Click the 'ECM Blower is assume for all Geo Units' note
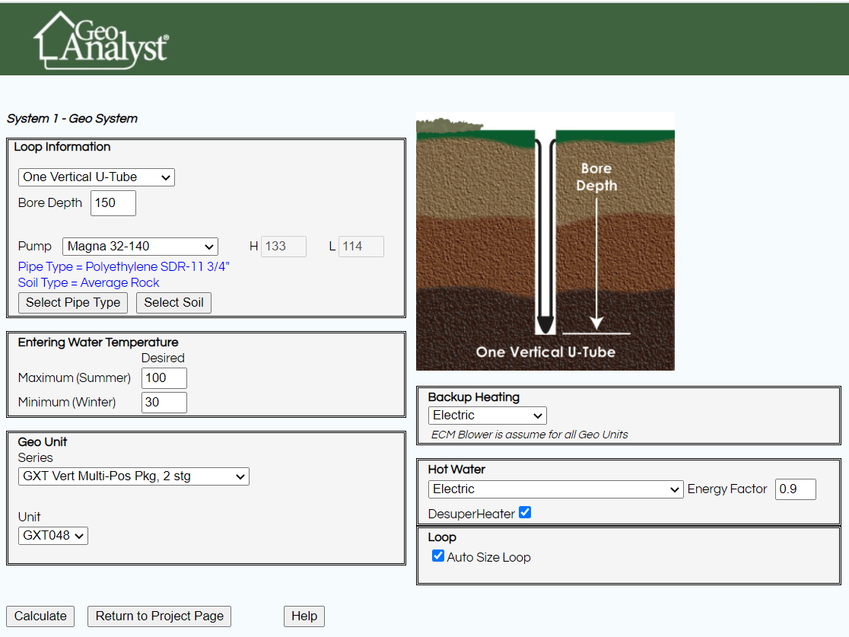Image resolution: width=849 pixels, height=637 pixels. pyautogui.click(x=529, y=435)
